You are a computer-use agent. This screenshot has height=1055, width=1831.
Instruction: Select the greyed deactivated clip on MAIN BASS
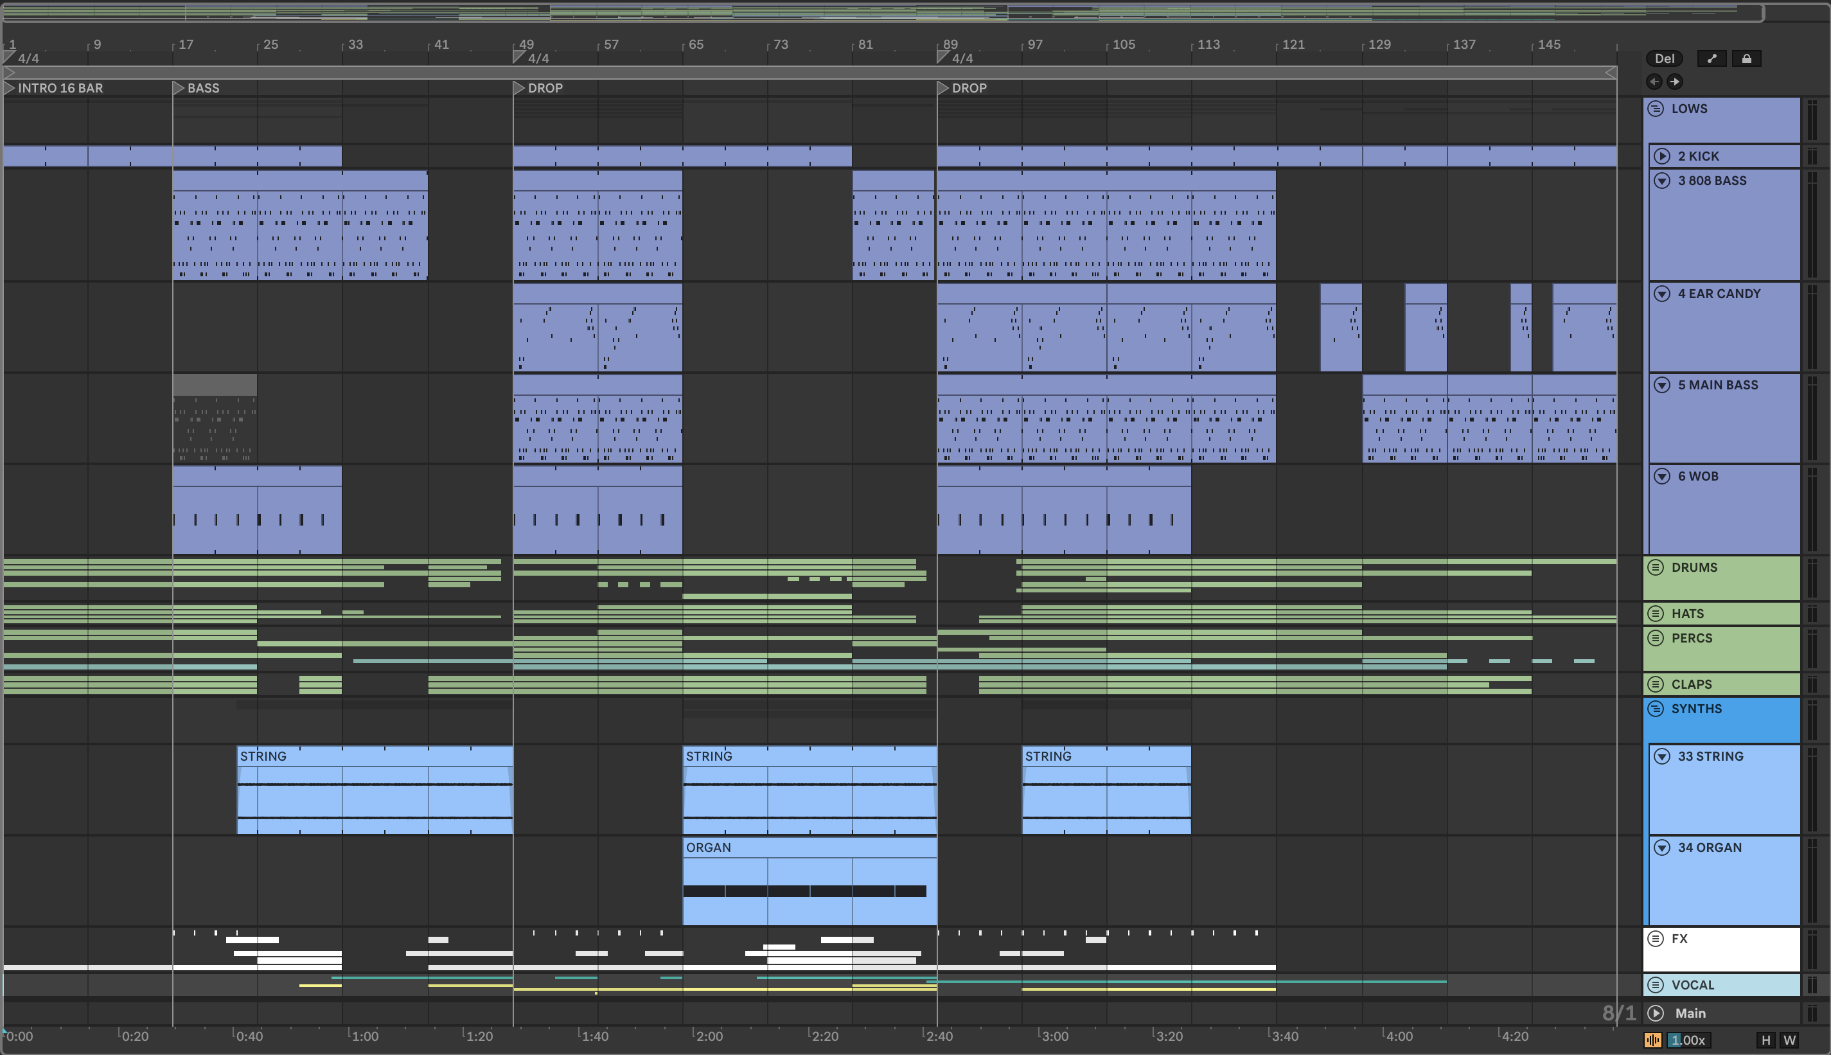[215, 418]
